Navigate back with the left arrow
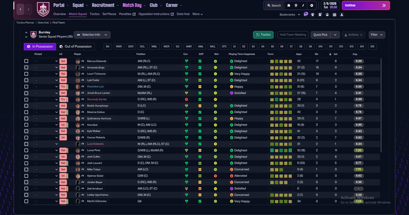Screen dimensions: 409x215 tap(20, 9)
